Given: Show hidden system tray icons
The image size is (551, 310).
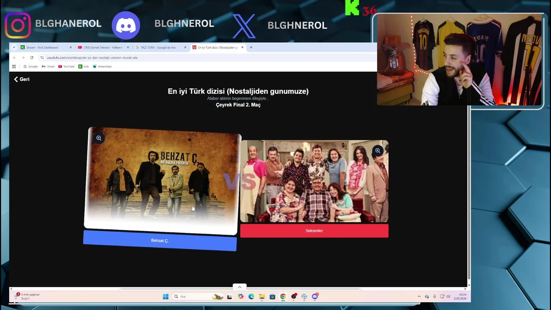Looking at the screenshot, I should pos(419,297).
